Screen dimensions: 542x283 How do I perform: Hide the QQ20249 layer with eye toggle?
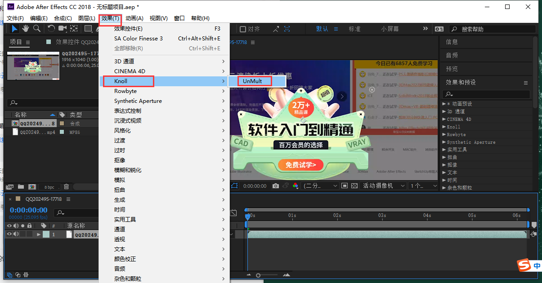coord(9,234)
